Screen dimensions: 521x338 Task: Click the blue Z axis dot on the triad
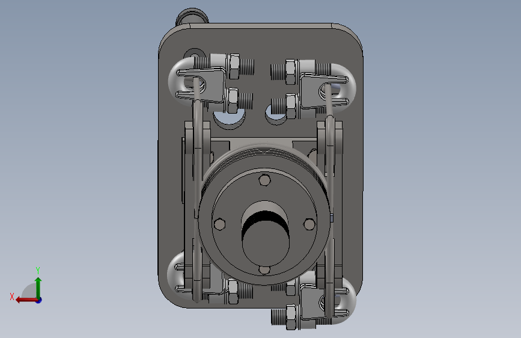[39, 300]
